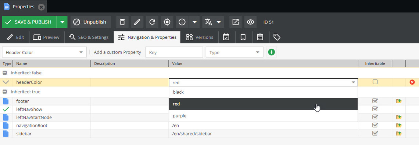Select purple in the value list
Image resolution: width=419 pixels, height=145 pixels.
click(x=263, y=116)
